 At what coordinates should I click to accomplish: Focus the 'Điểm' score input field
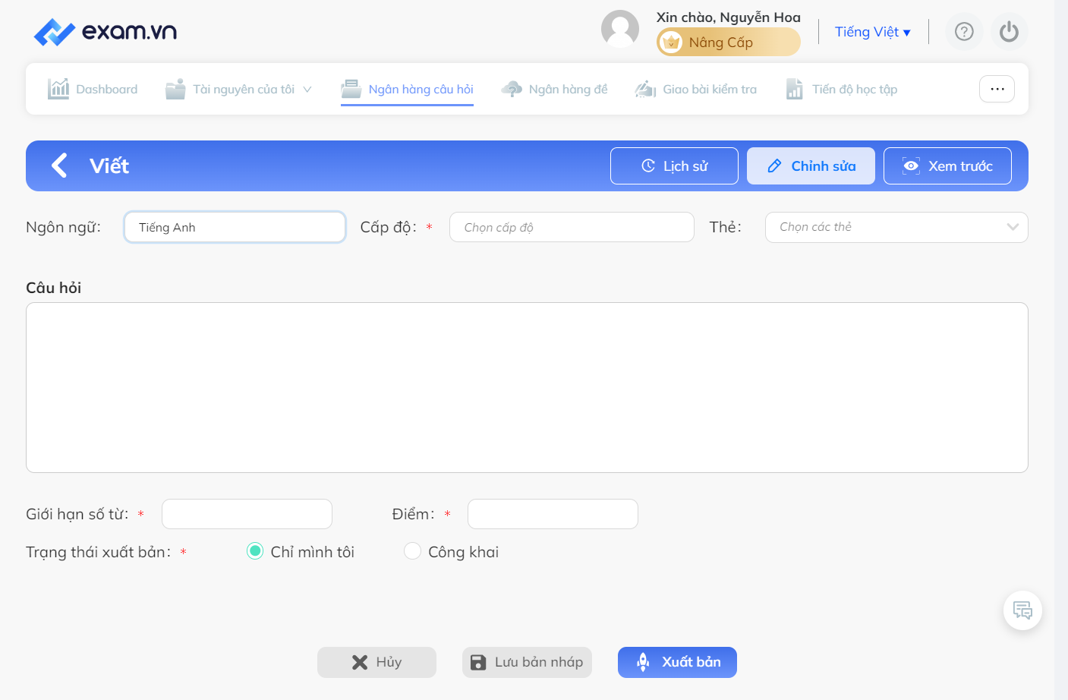(x=553, y=514)
